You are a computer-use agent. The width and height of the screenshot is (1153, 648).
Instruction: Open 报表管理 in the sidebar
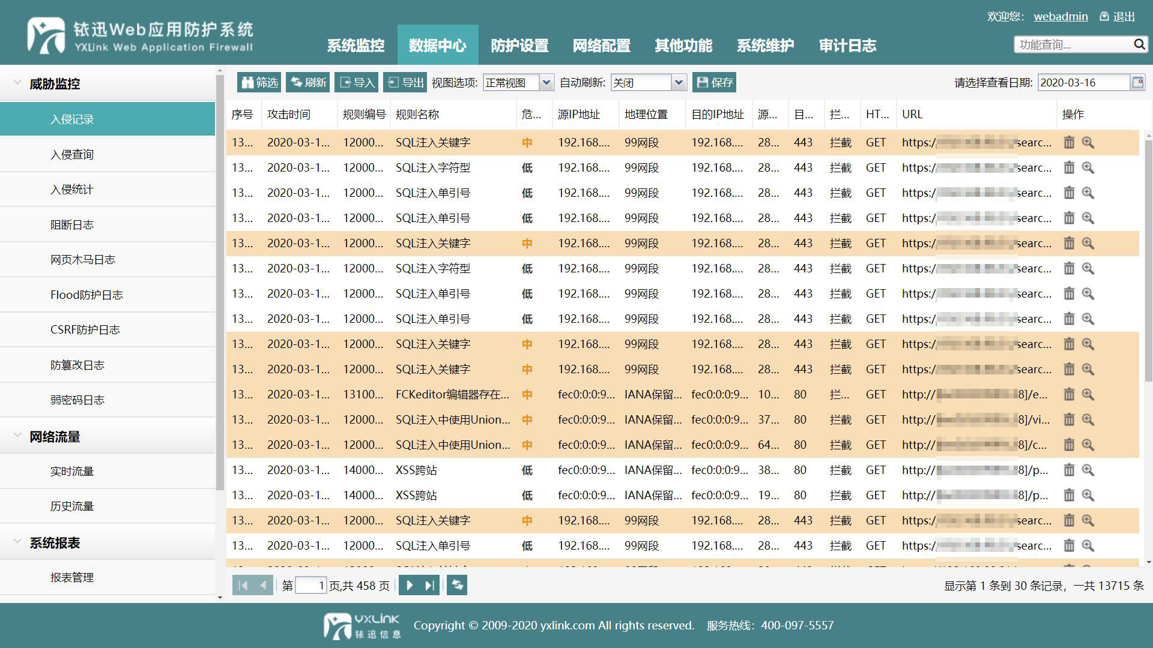coord(107,578)
